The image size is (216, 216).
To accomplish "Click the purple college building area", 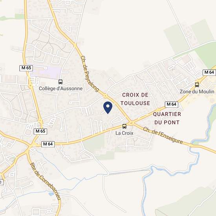I will coord(46,72).
